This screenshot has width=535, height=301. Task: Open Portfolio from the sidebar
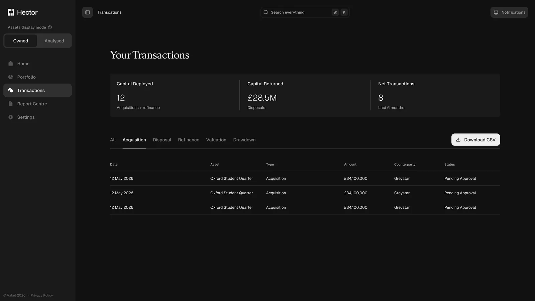pyautogui.click(x=37, y=77)
